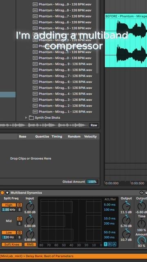Click the Drop Clips or Grooves Here area
The image size is (147, 262).
pos(31,158)
